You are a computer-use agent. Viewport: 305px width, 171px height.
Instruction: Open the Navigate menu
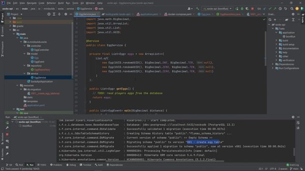pyautogui.click(x=31, y=3)
